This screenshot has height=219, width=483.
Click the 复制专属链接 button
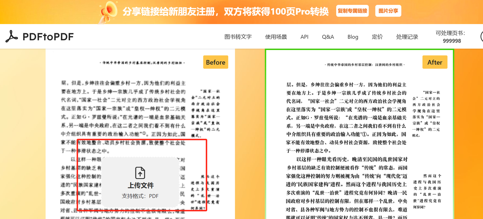[x=352, y=11]
